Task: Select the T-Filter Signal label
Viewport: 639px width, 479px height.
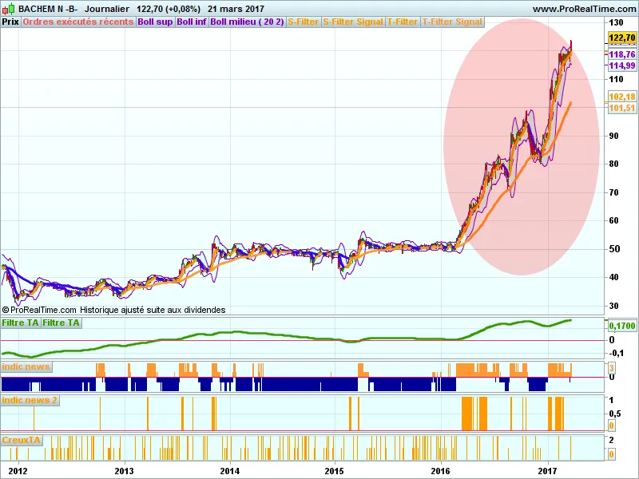Action: pyautogui.click(x=452, y=22)
